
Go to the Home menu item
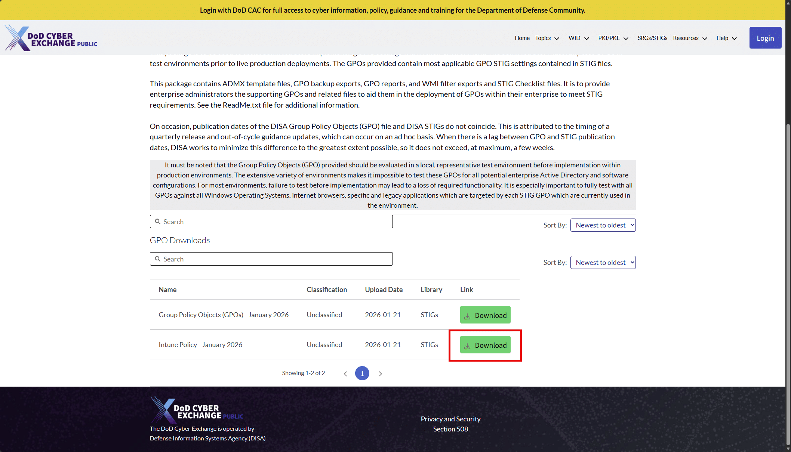coord(522,38)
